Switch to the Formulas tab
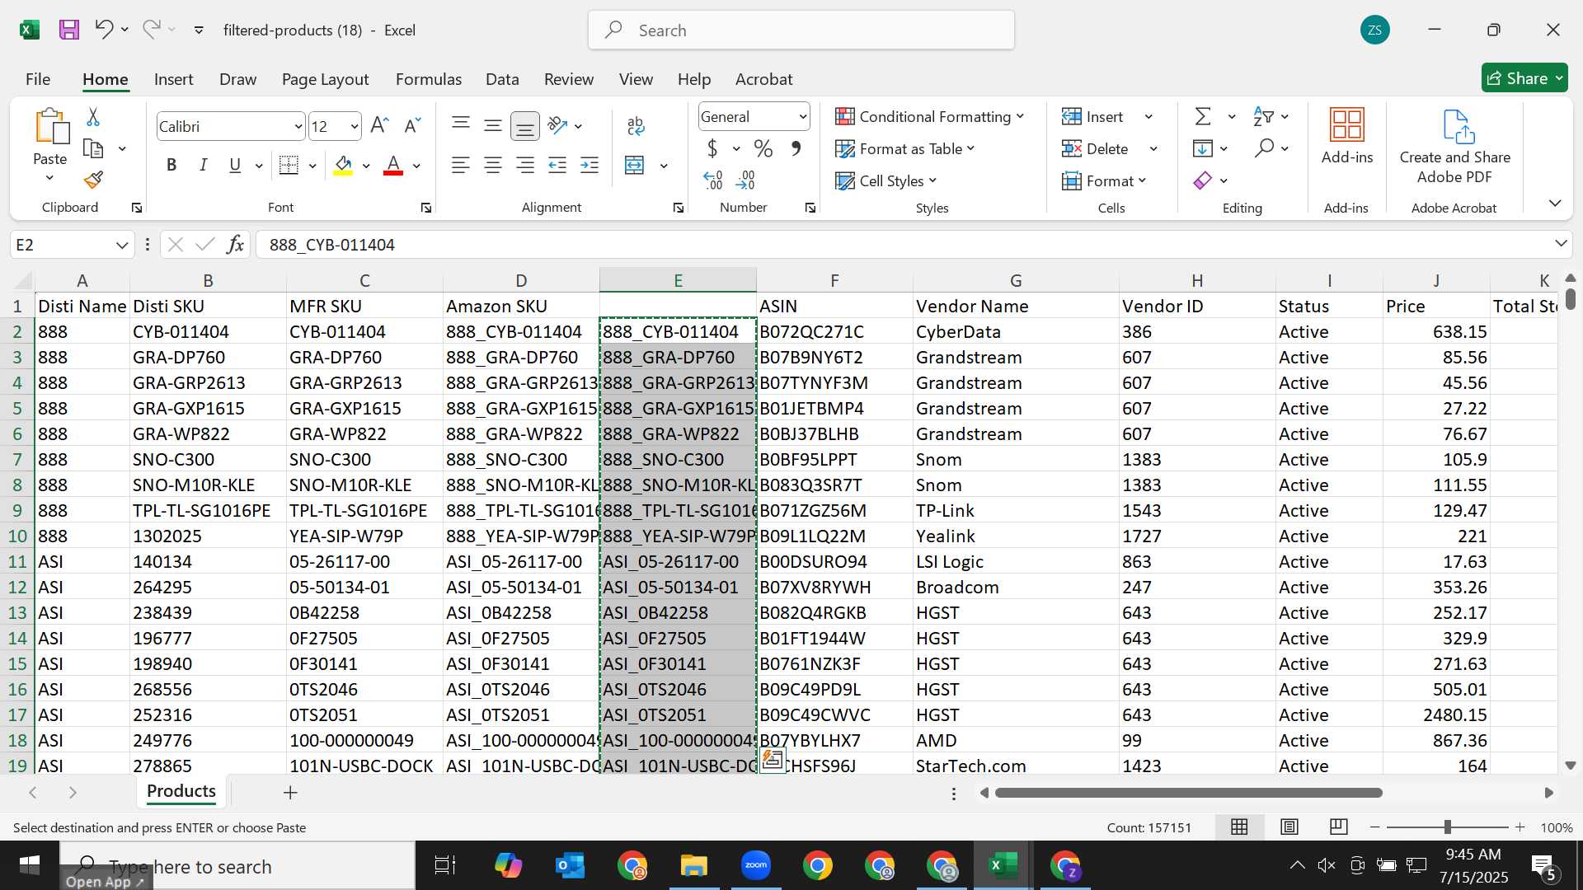1583x890 pixels. 429,79
